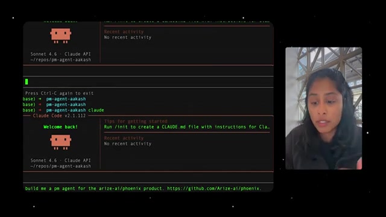Screen dimensions: 386x217
Task: Click the empty prompt line with green cursor
Action: coord(148,82)
